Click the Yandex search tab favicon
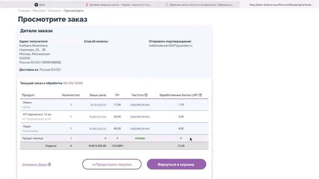The height and width of the screenshot is (179, 319). 87,4
